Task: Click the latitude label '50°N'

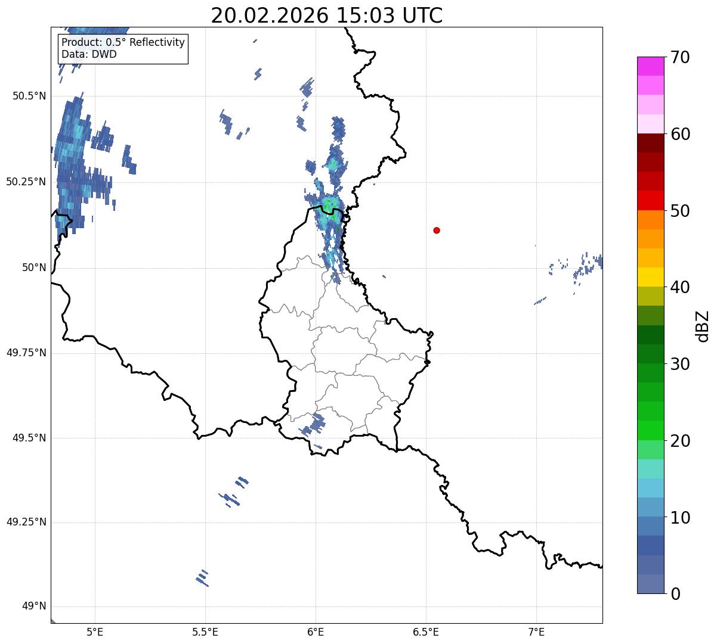Action: 34,267
